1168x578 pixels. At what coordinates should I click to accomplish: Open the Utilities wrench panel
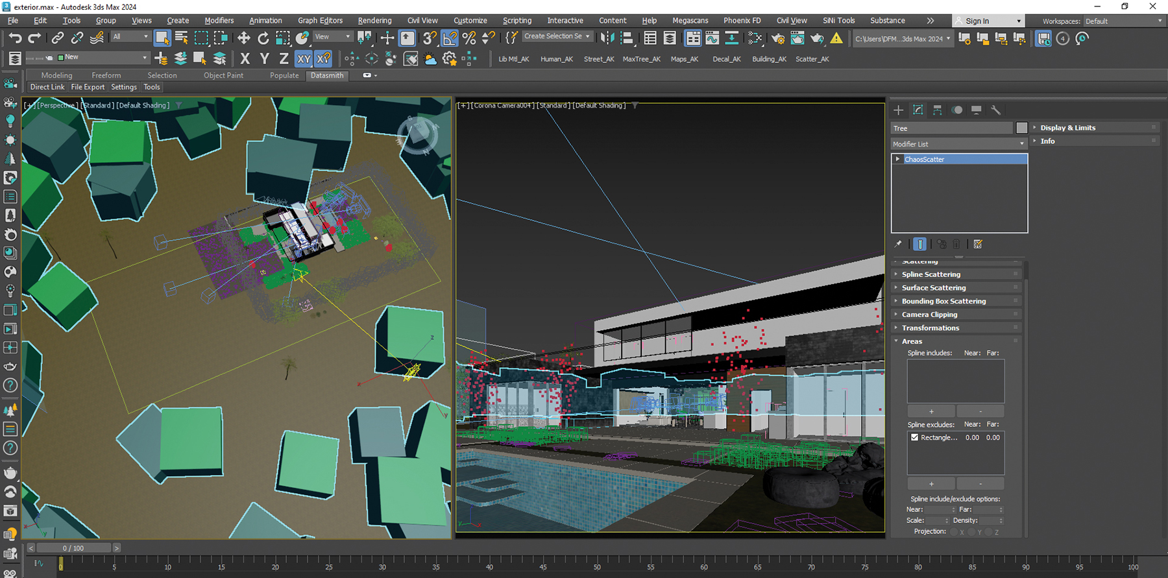(995, 110)
